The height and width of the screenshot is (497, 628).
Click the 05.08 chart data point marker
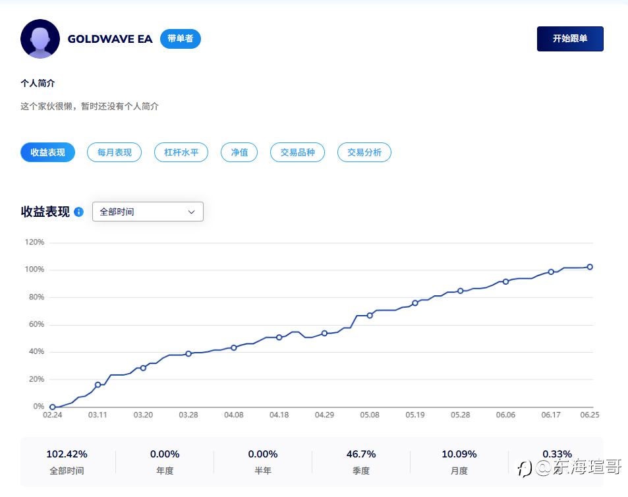370,316
